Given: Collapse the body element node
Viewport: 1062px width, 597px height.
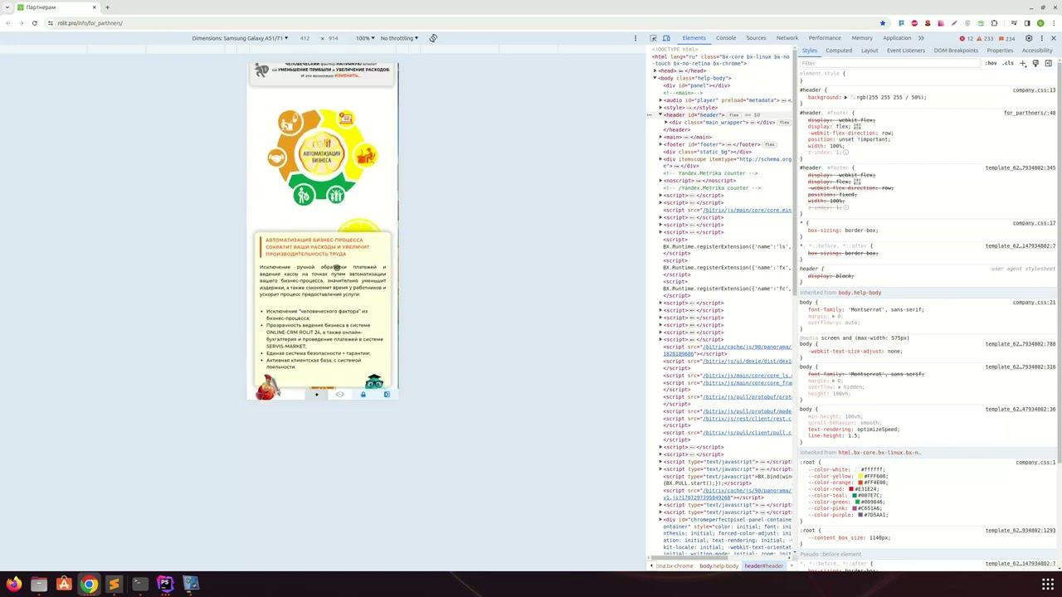Looking at the screenshot, I should [x=655, y=78].
